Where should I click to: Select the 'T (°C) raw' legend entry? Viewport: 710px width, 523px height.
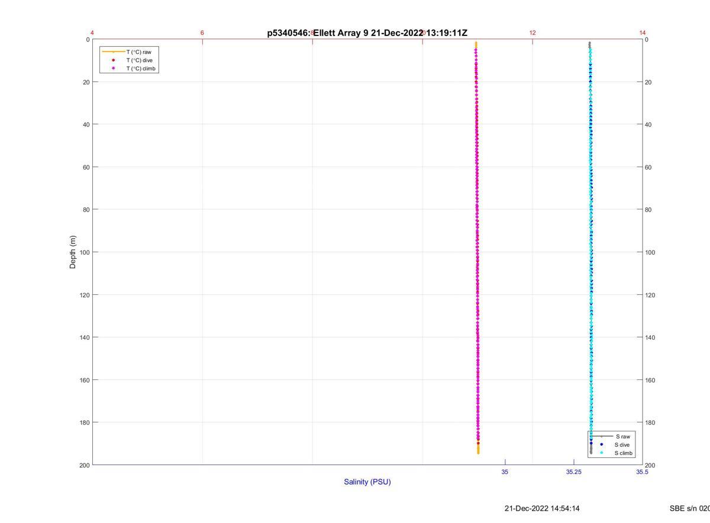(x=139, y=52)
